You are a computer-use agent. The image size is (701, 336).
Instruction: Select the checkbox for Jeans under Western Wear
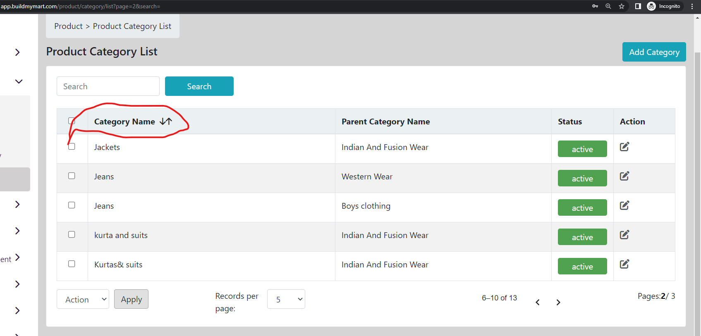point(72,176)
